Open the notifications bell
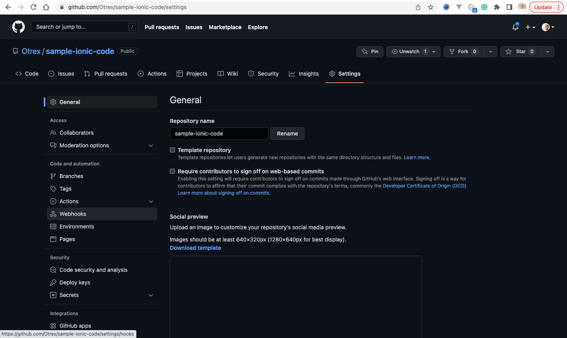 click(x=515, y=27)
